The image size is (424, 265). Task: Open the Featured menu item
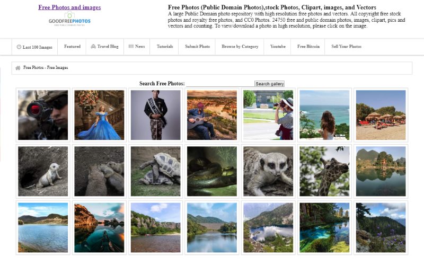[72, 47]
